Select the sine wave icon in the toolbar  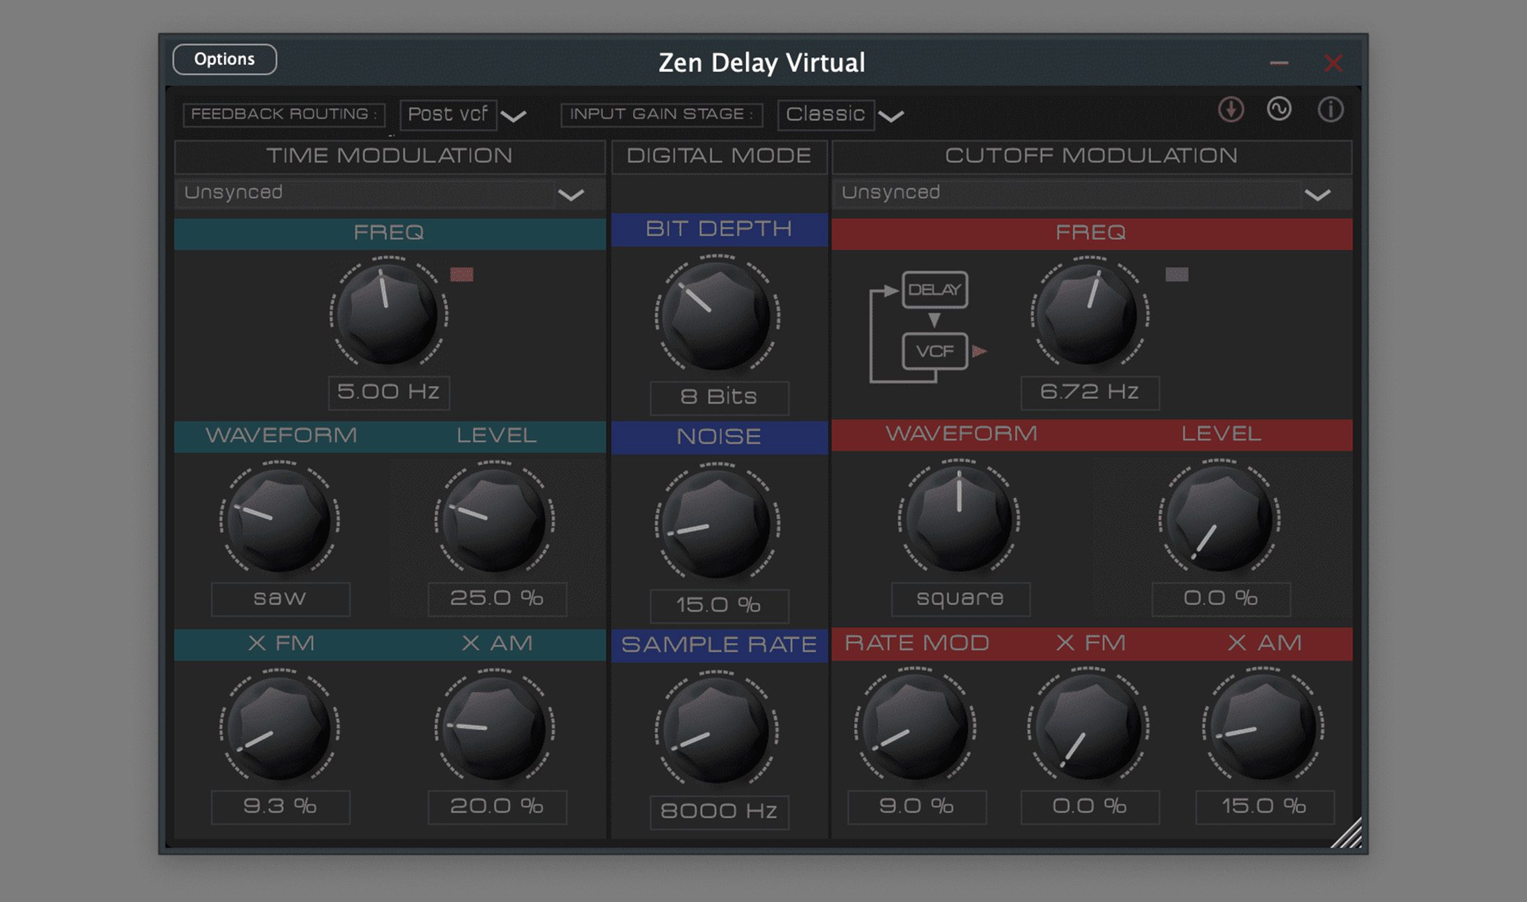click(1281, 110)
